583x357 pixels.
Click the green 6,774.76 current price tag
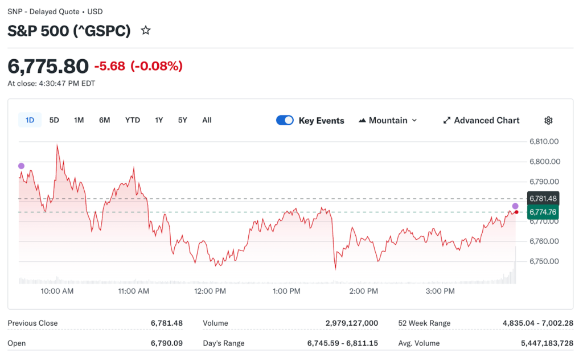point(543,212)
